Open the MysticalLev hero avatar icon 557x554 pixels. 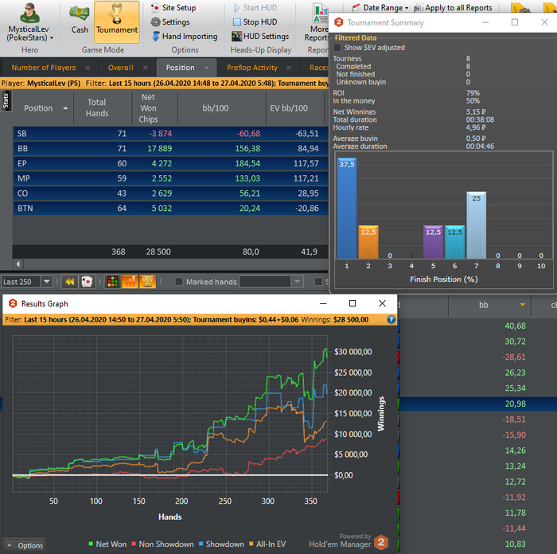(30, 13)
